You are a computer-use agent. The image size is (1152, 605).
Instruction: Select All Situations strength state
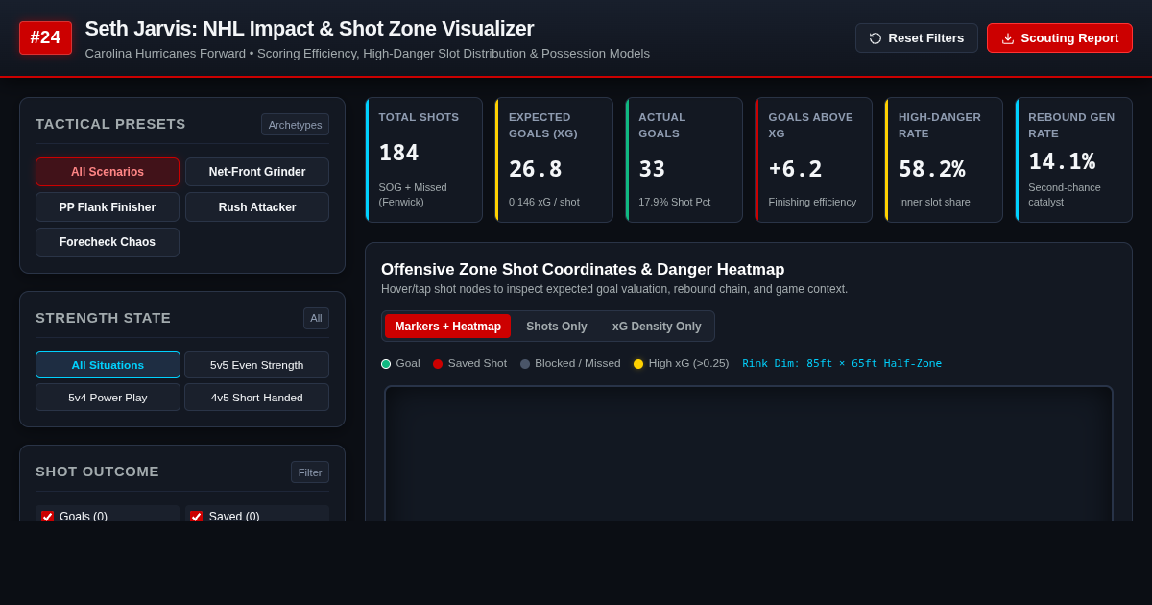[108, 365]
